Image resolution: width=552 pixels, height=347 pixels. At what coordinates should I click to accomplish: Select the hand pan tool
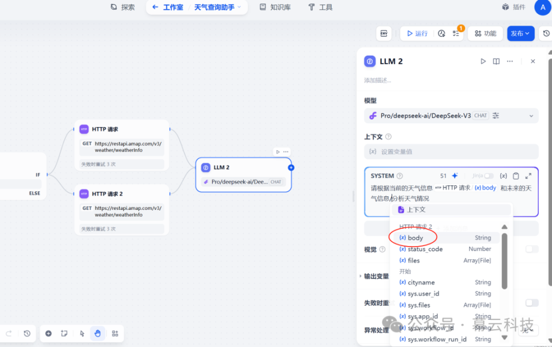pyautogui.click(x=97, y=333)
